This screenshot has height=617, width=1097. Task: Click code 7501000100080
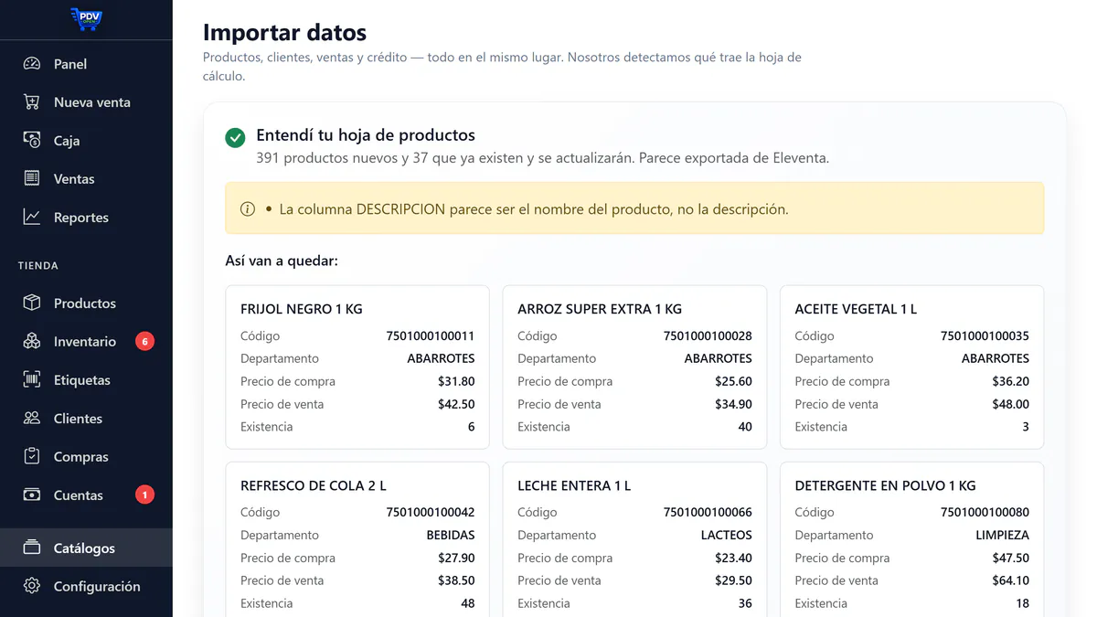(x=985, y=513)
